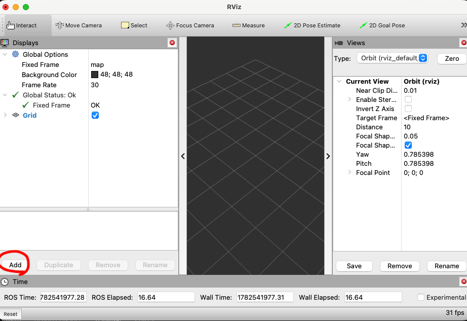Select the Grid display row
The image size is (467, 321).
tap(89, 115)
